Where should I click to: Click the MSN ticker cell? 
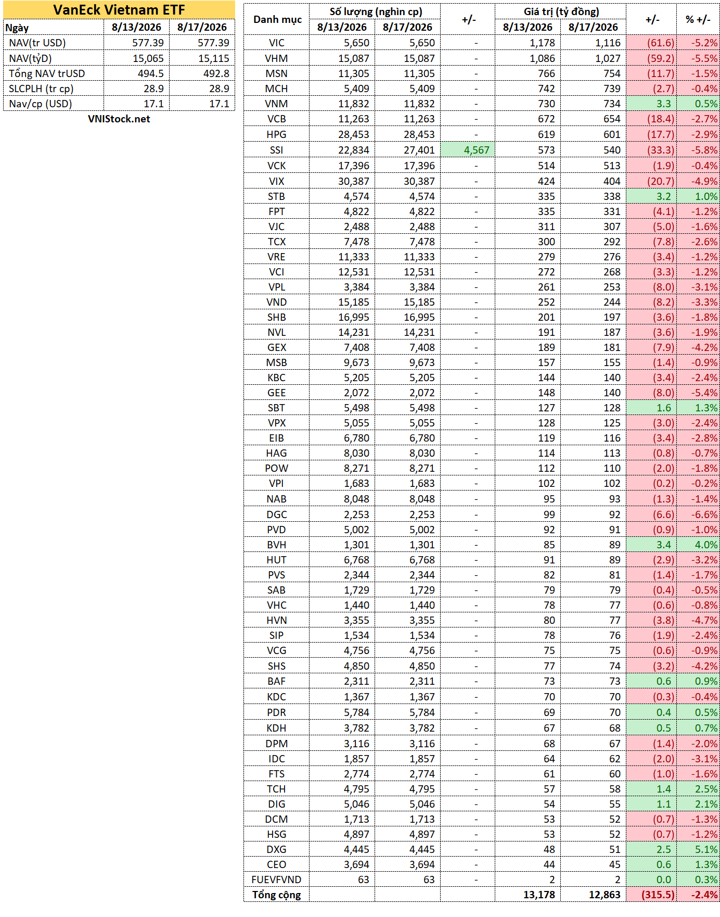[277, 73]
